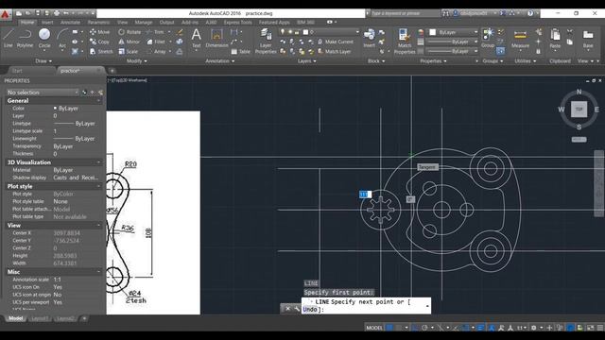Click the Undo arrow in quick access toolbar
This screenshot has width=605, height=340.
coord(67,13)
